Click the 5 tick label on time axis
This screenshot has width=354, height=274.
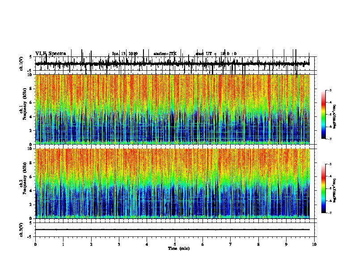coord(175,244)
